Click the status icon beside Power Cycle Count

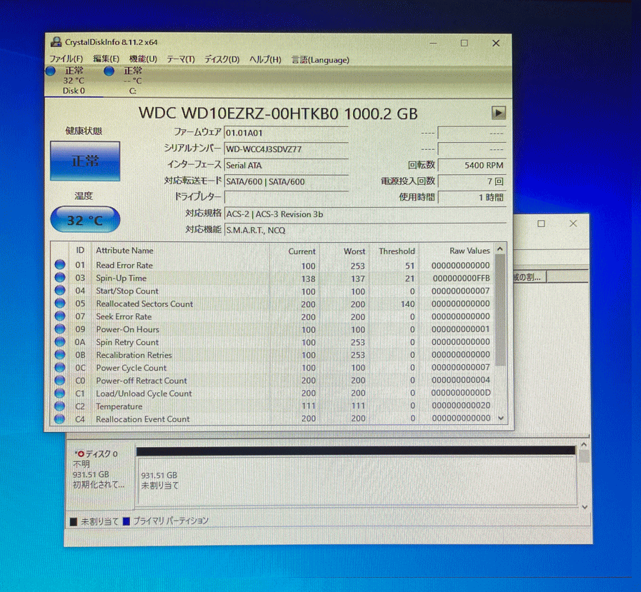(59, 368)
